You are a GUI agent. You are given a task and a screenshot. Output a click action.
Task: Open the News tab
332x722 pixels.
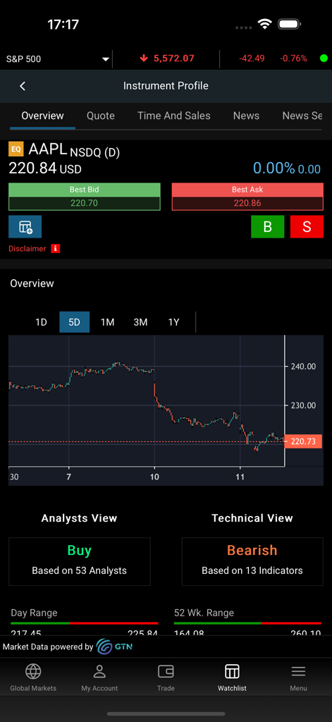point(246,116)
